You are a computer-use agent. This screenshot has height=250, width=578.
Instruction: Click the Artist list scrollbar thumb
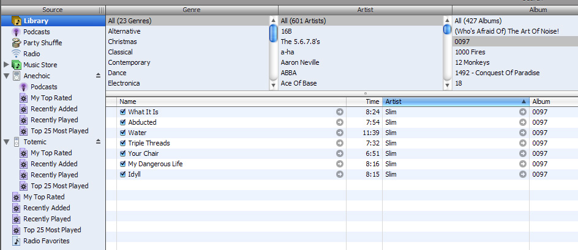pos(447,29)
